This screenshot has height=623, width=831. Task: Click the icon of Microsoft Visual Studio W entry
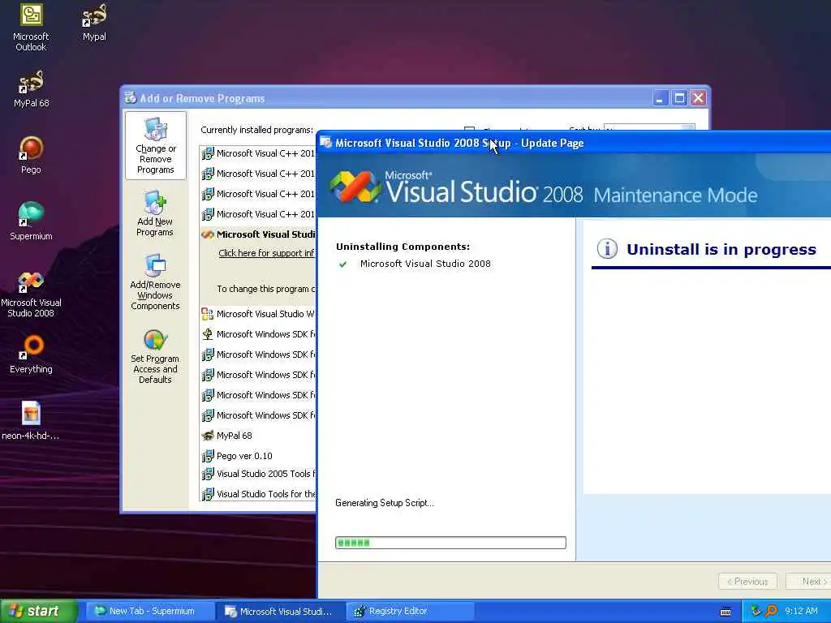(208, 314)
